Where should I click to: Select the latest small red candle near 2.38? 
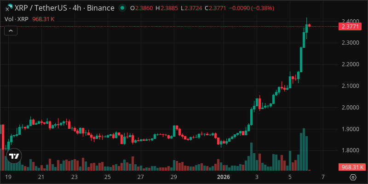tap(309, 25)
